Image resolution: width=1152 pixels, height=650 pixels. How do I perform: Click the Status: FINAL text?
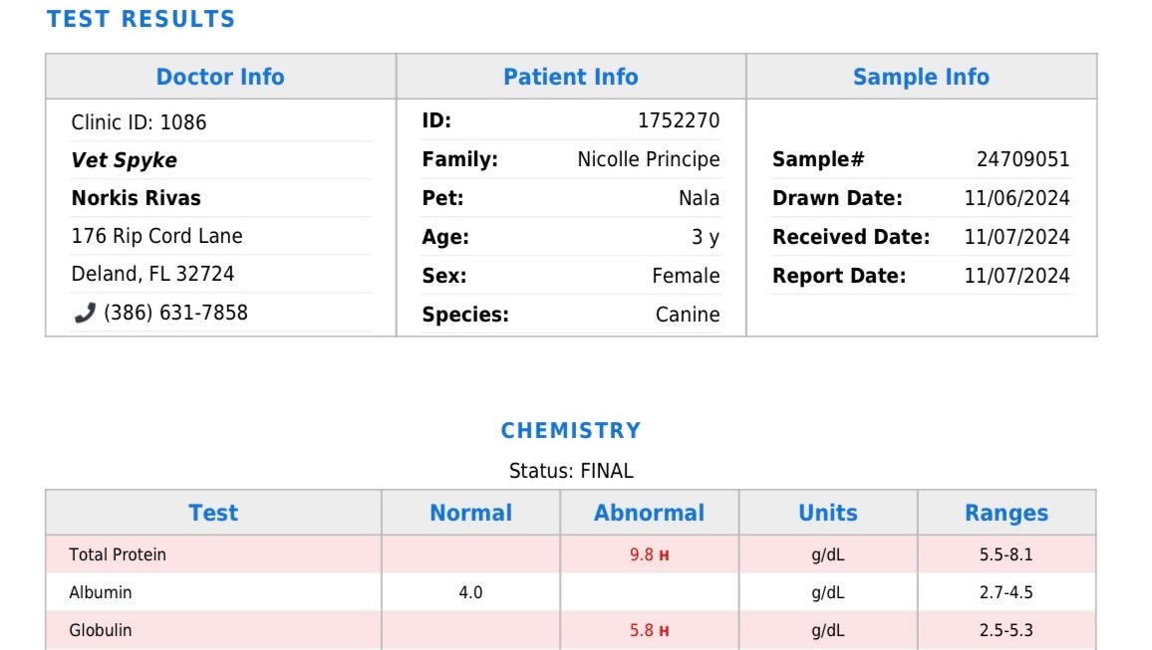571,471
